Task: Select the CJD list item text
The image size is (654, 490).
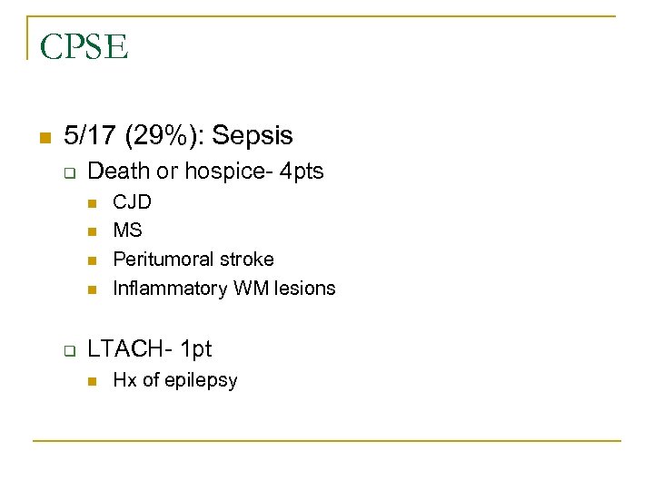Action: pyautogui.click(x=132, y=201)
